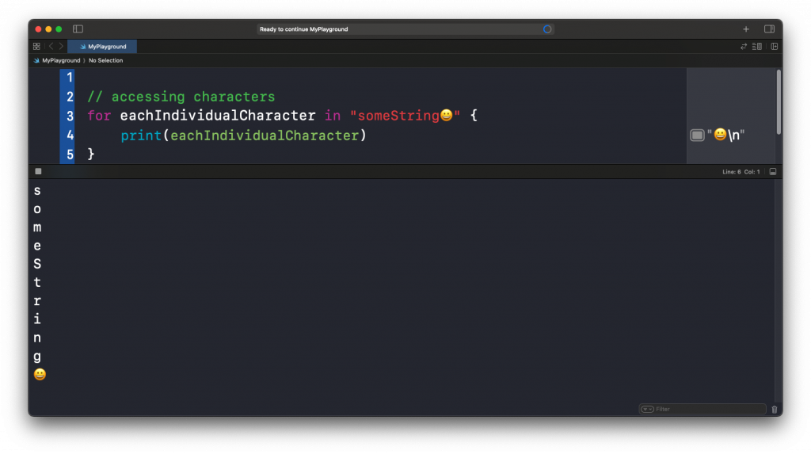
Task: Click the code review arrows icon
Action: point(744,47)
